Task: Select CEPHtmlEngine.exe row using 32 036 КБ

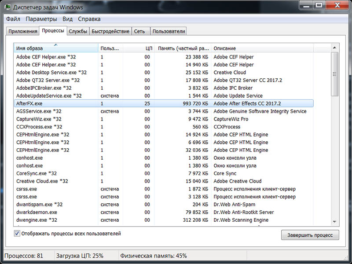Action: click(x=164, y=150)
